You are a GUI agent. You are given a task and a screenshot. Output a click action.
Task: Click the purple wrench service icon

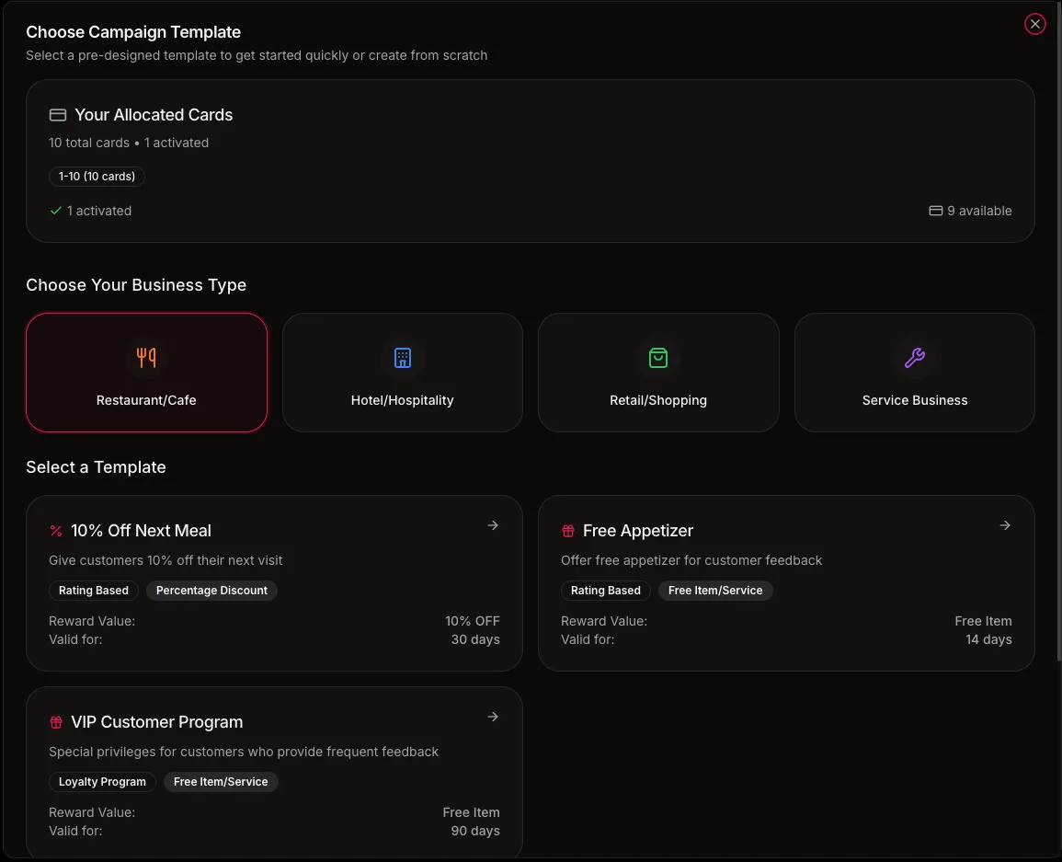click(915, 358)
